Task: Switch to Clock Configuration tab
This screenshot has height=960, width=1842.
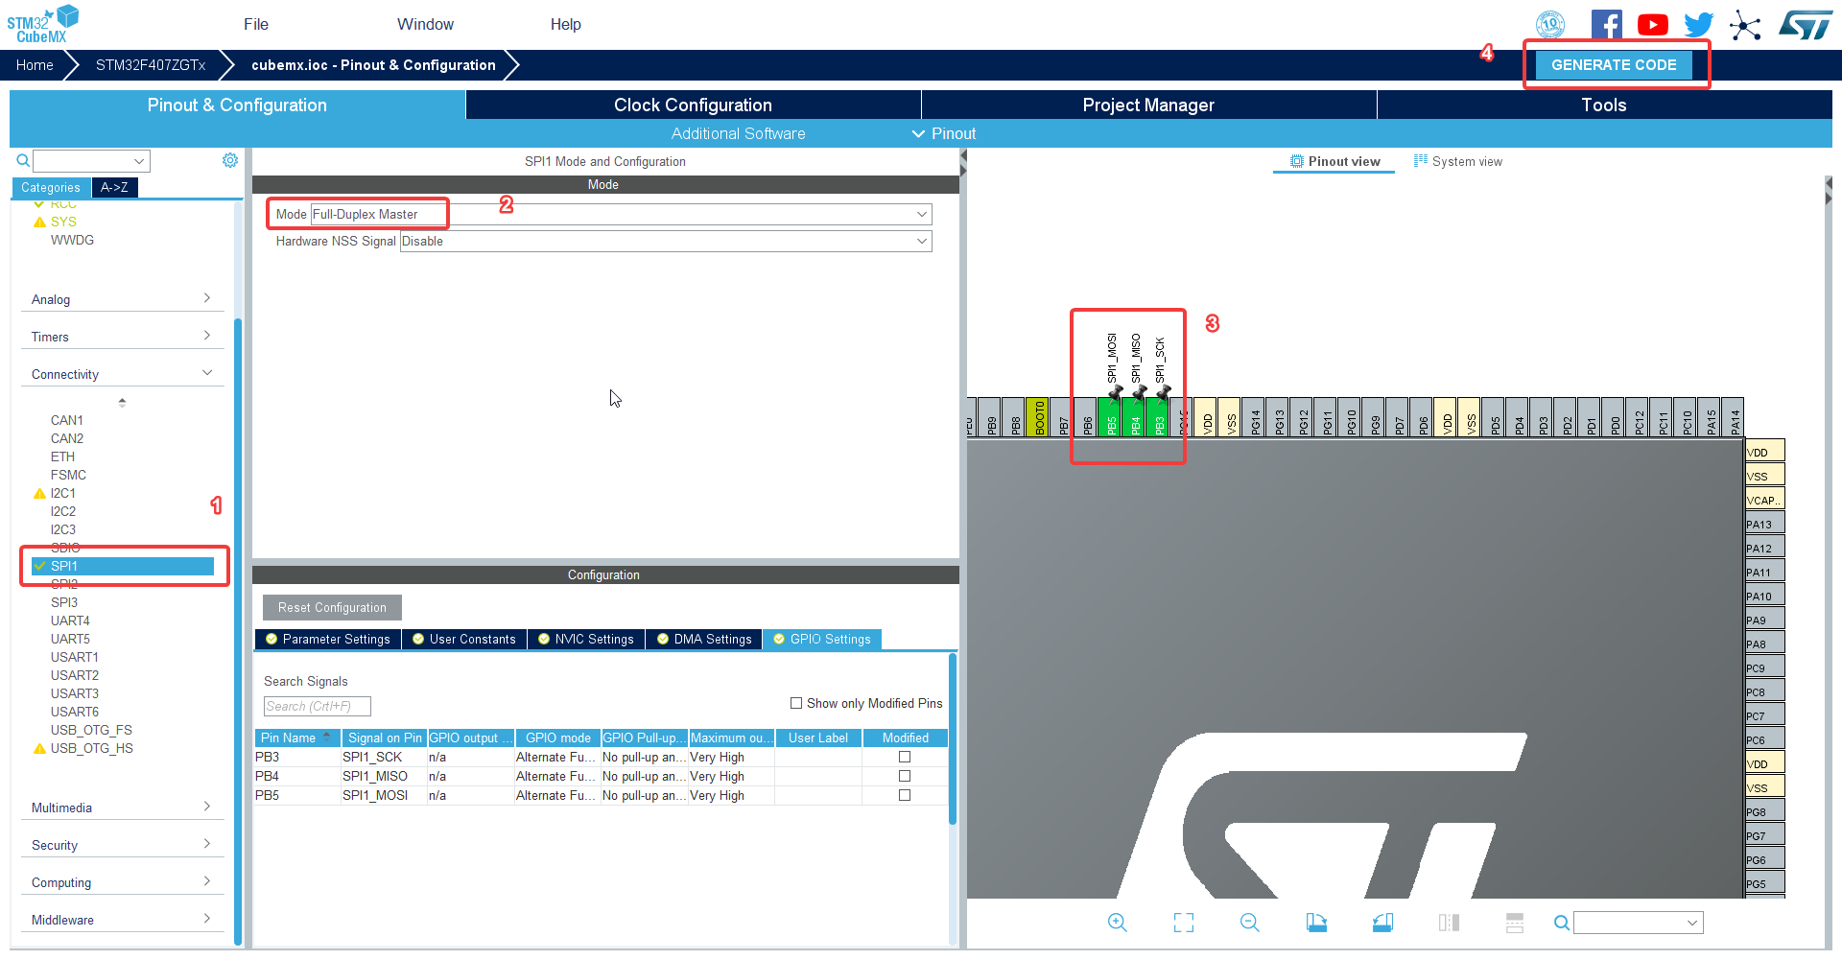Action: (x=693, y=105)
